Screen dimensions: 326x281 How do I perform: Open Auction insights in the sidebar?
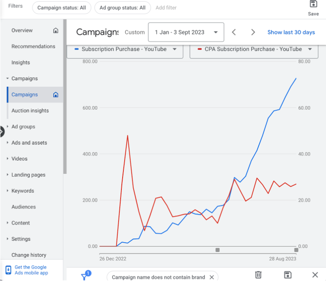pos(30,111)
